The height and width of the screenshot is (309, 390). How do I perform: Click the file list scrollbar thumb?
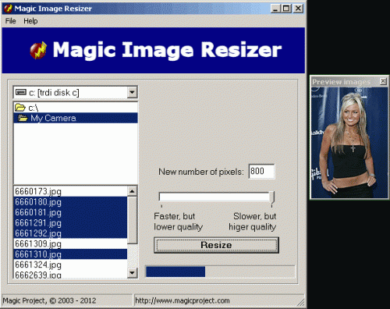coord(132,220)
